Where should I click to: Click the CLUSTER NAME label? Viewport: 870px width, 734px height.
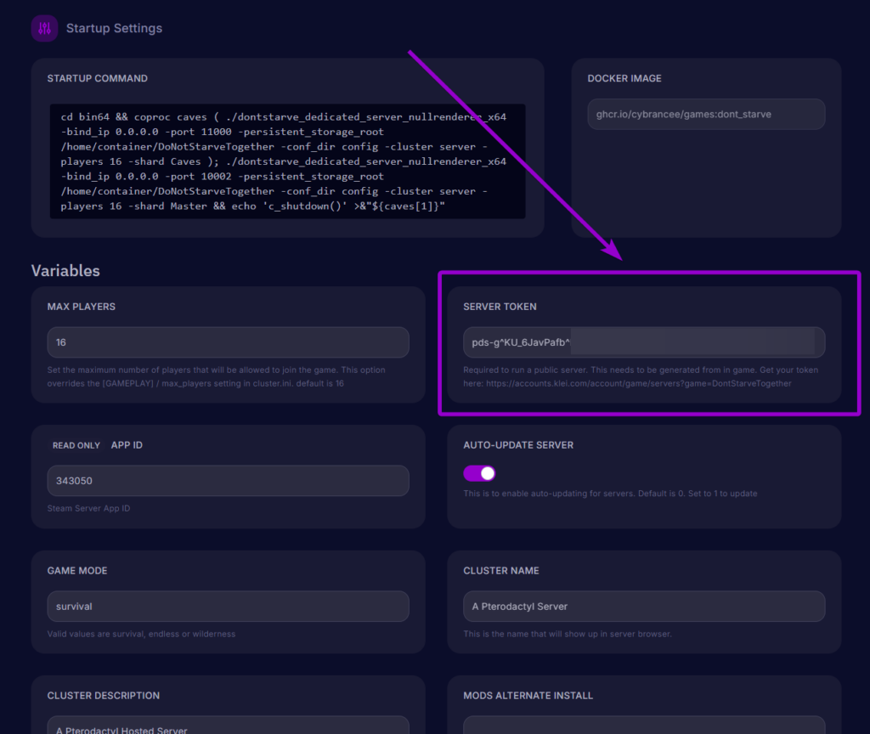(x=501, y=570)
